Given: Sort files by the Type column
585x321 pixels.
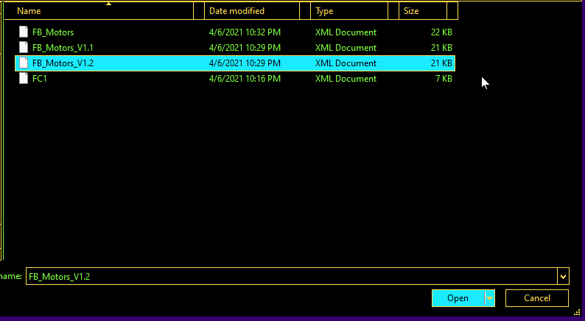Looking at the screenshot, I should point(348,11).
